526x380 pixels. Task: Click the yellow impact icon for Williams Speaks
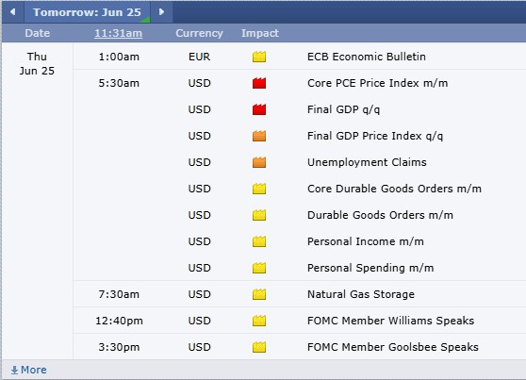(259, 321)
